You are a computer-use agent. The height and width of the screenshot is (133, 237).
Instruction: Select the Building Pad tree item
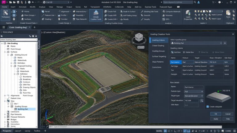point(23,109)
